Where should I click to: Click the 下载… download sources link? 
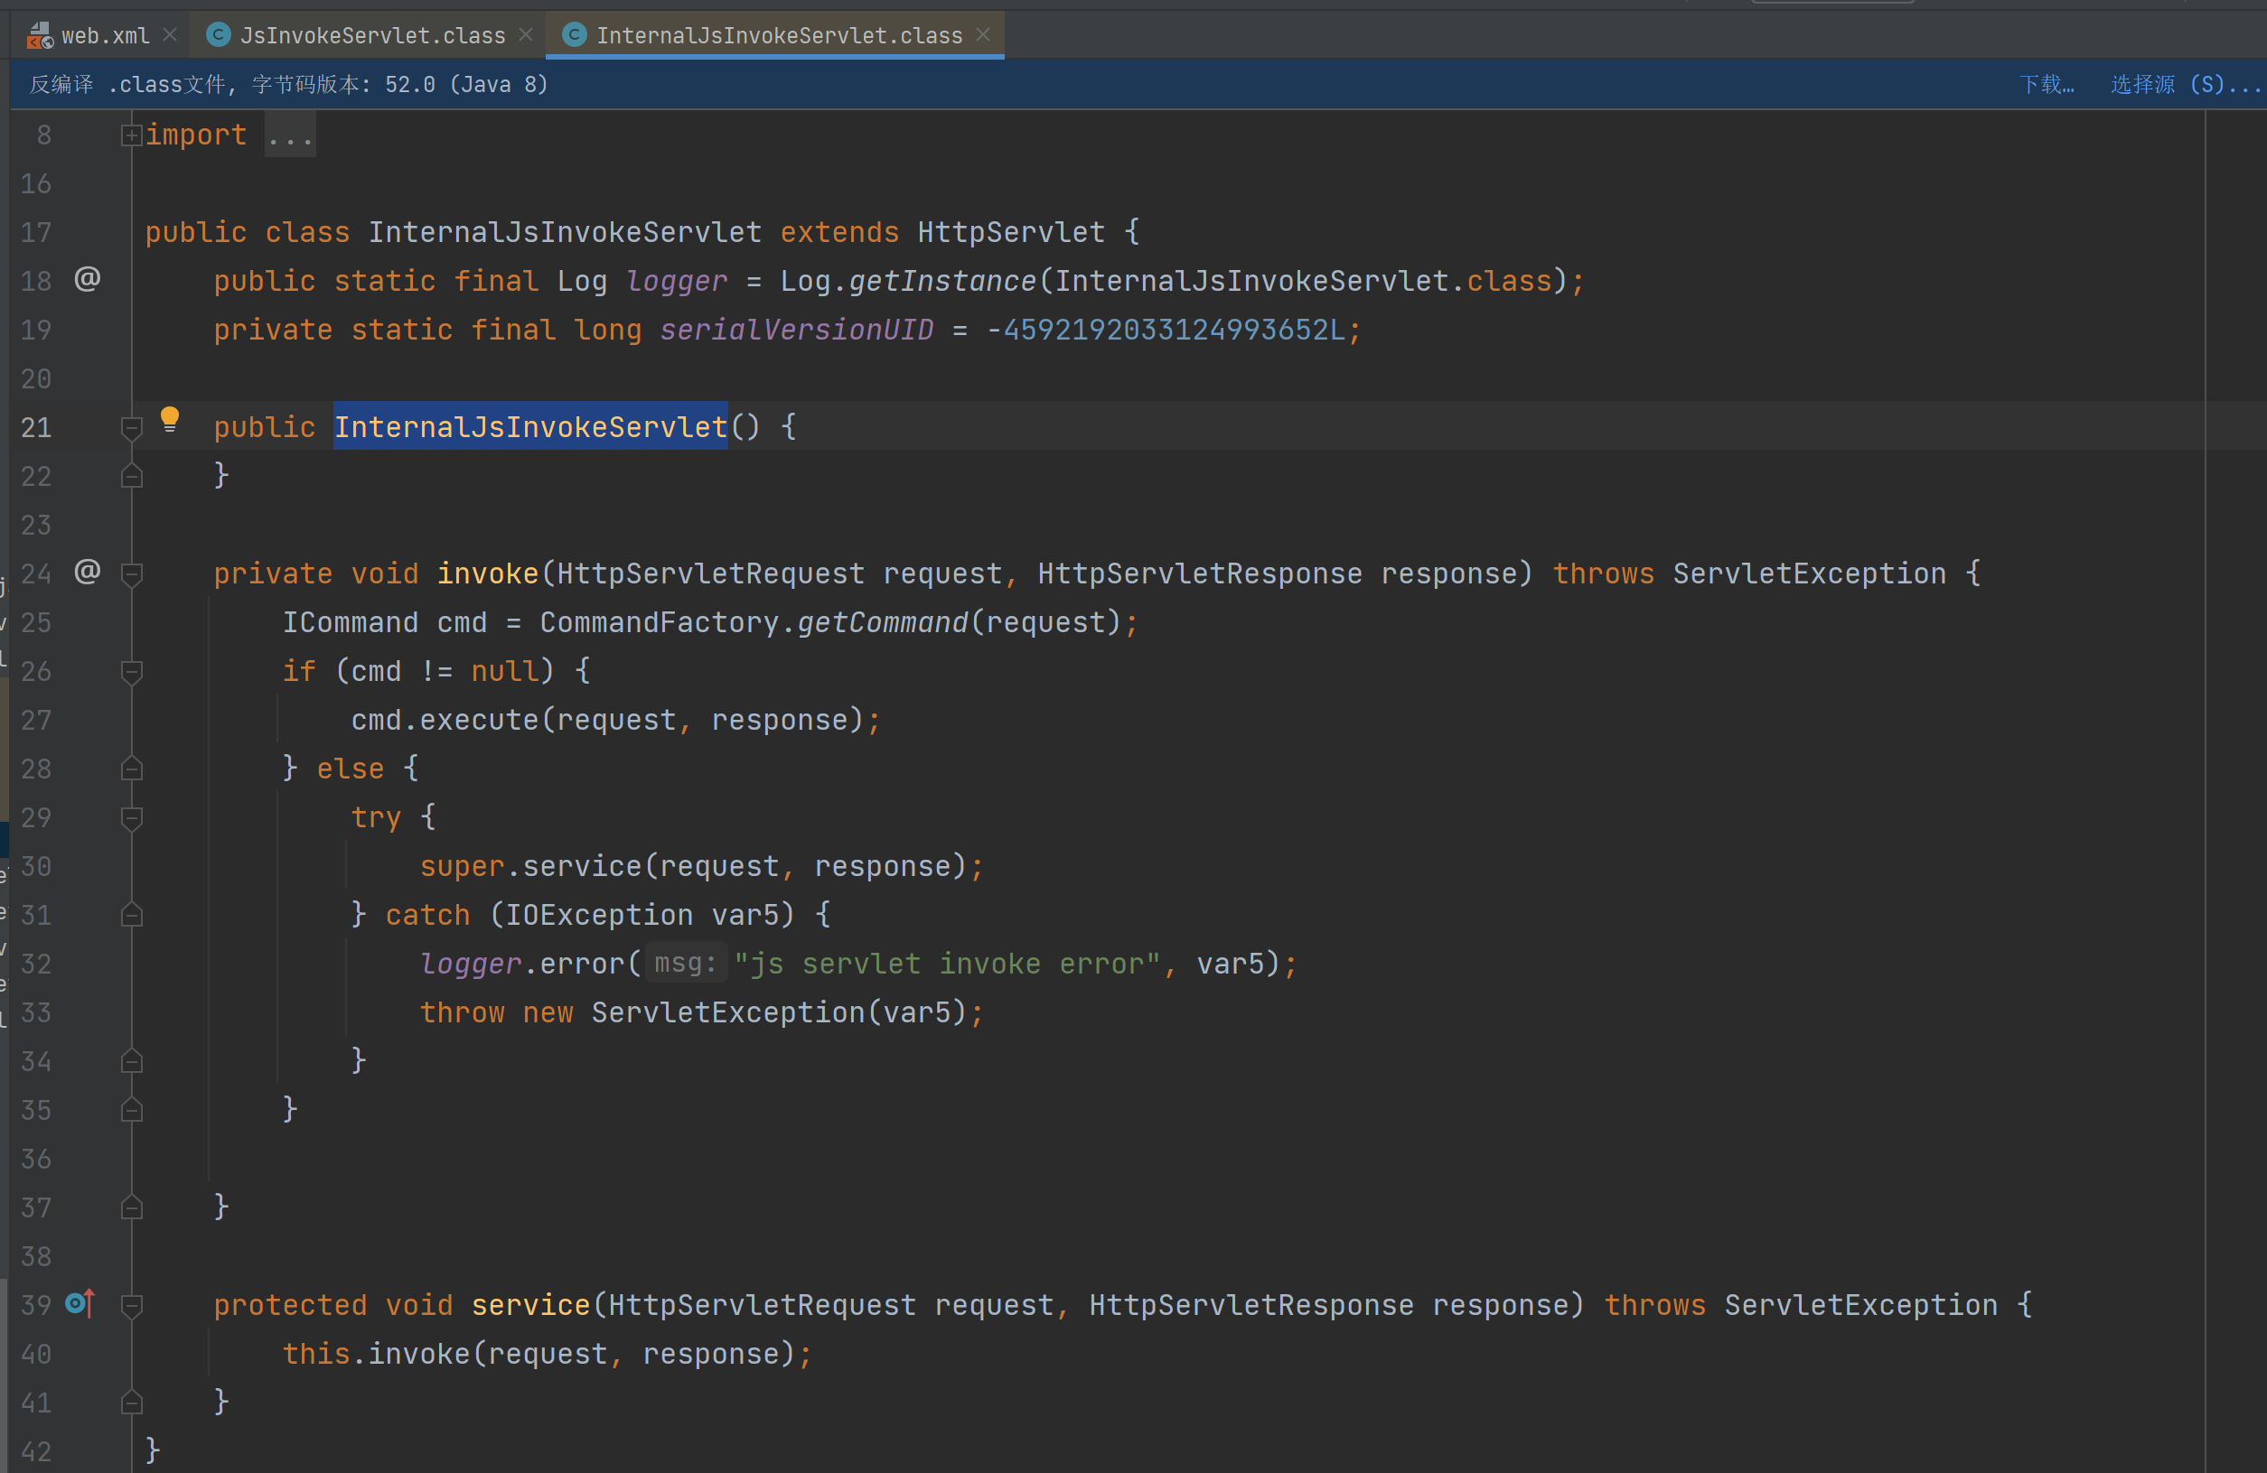tap(2046, 85)
